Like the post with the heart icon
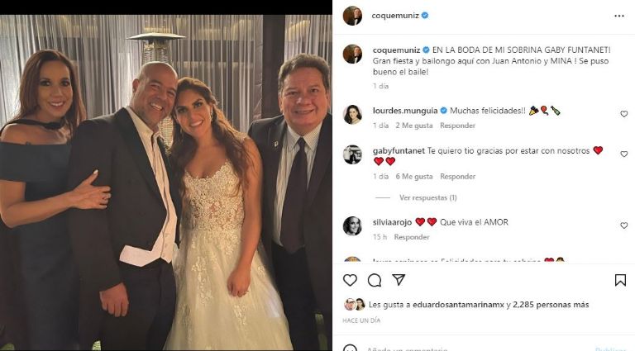This screenshot has height=351, width=635. 350,281
